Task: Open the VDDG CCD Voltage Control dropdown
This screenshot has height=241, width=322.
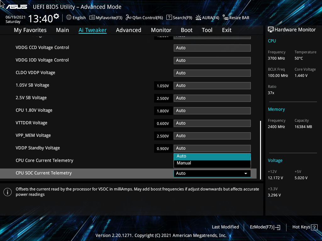Action: [x=212, y=48]
